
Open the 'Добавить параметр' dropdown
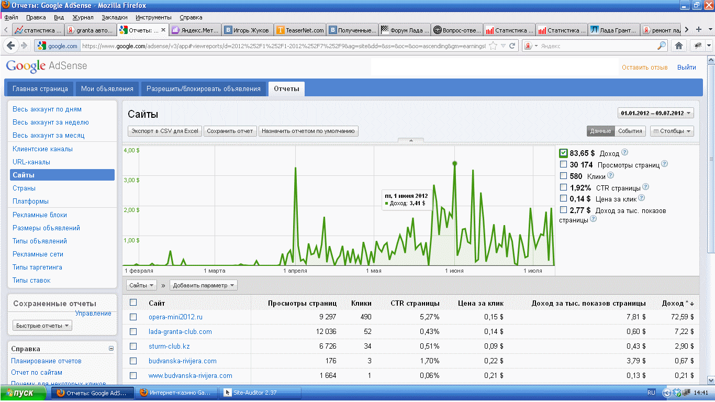pyautogui.click(x=203, y=285)
